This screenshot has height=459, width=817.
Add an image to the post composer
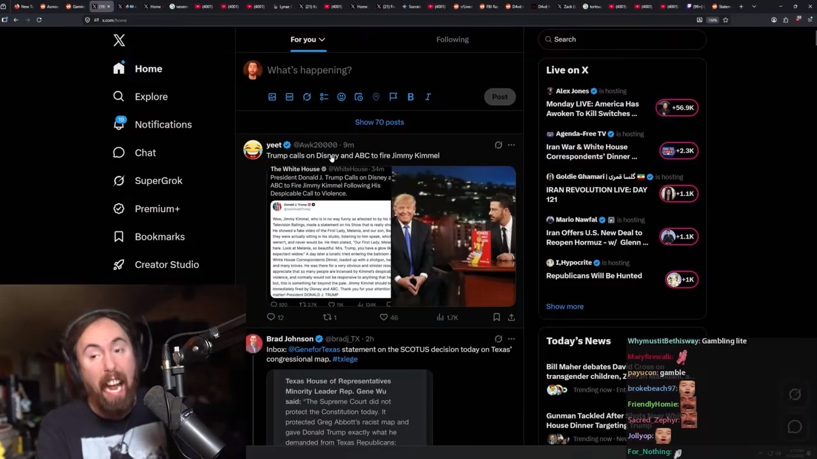[272, 97]
